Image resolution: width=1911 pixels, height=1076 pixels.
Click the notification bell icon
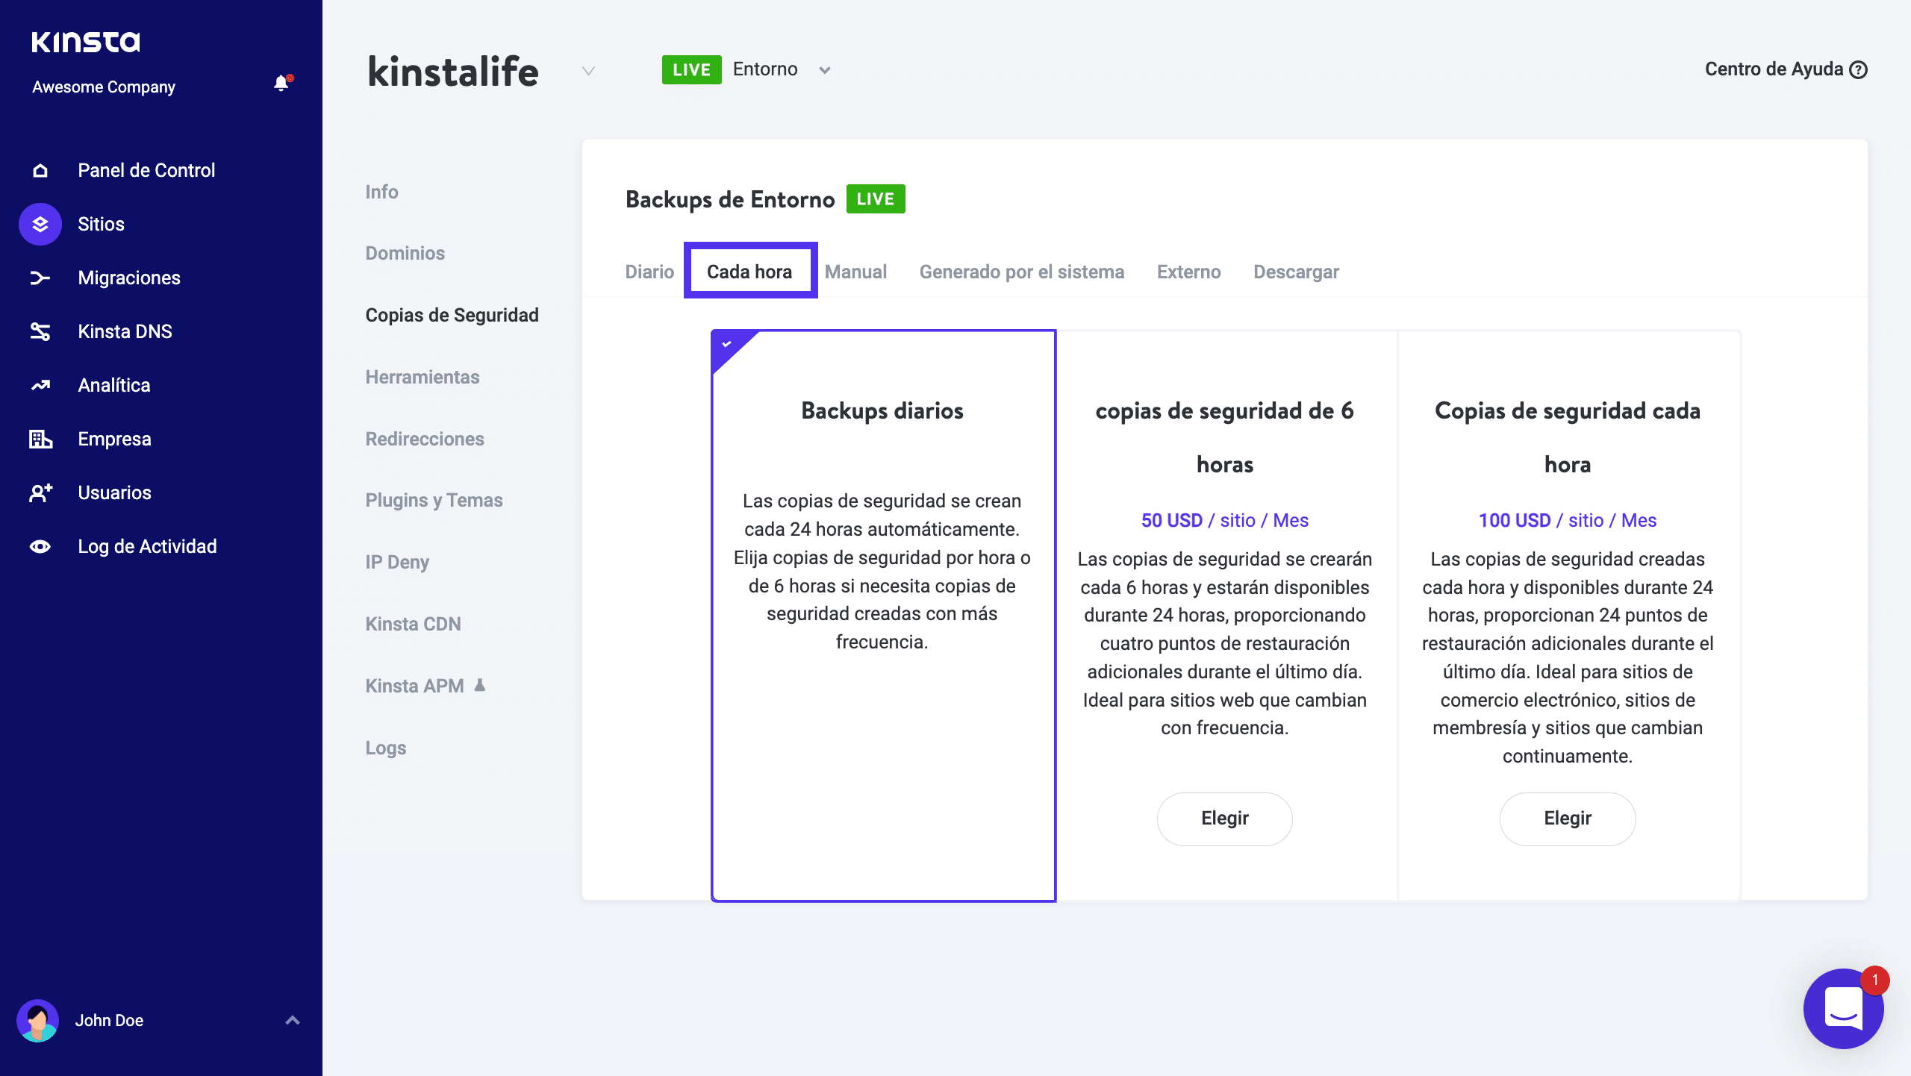click(x=281, y=84)
